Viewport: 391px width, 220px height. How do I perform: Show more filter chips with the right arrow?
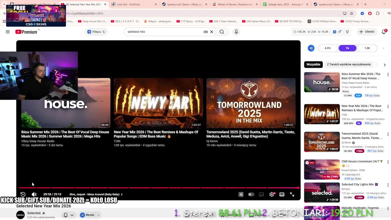tap(385, 65)
